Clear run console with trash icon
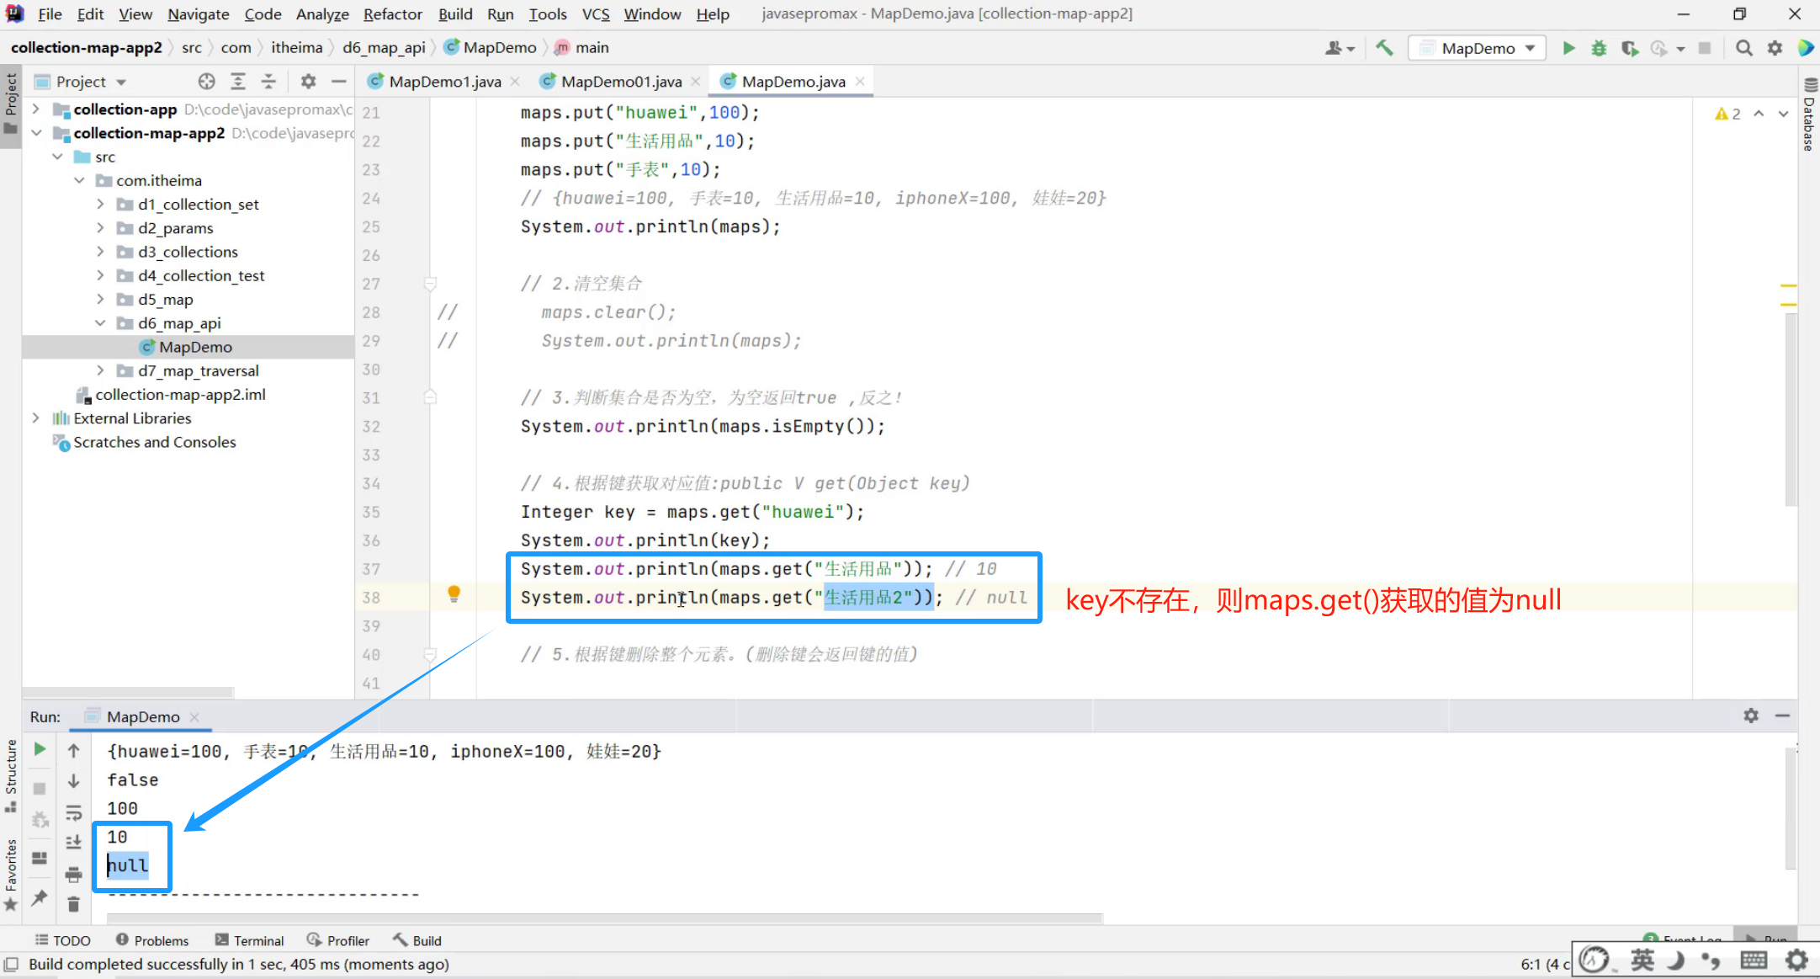The width and height of the screenshot is (1820, 979). point(73,904)
